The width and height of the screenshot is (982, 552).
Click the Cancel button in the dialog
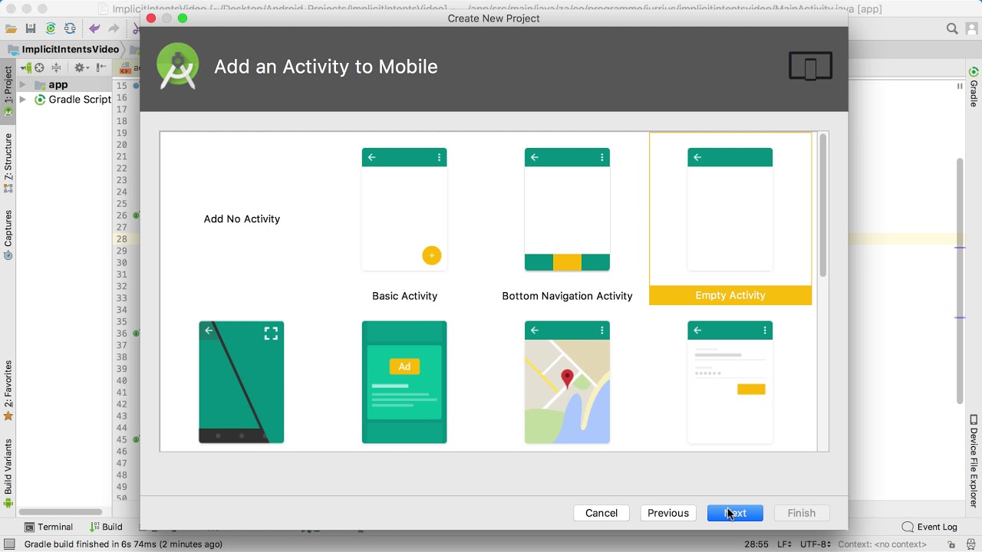click(x=601, y=513)
